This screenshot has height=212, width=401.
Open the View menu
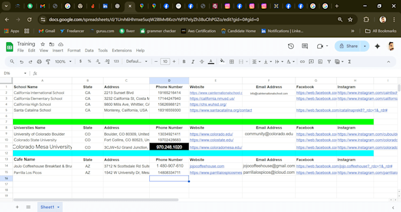(44, 51)
